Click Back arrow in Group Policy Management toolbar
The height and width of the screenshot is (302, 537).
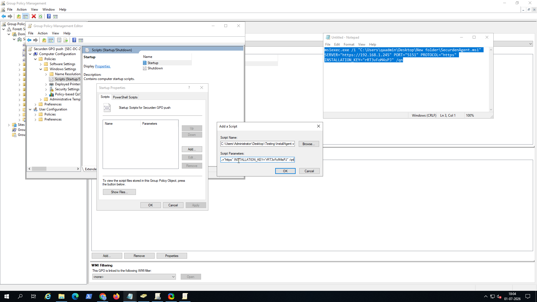pos(4,16)
